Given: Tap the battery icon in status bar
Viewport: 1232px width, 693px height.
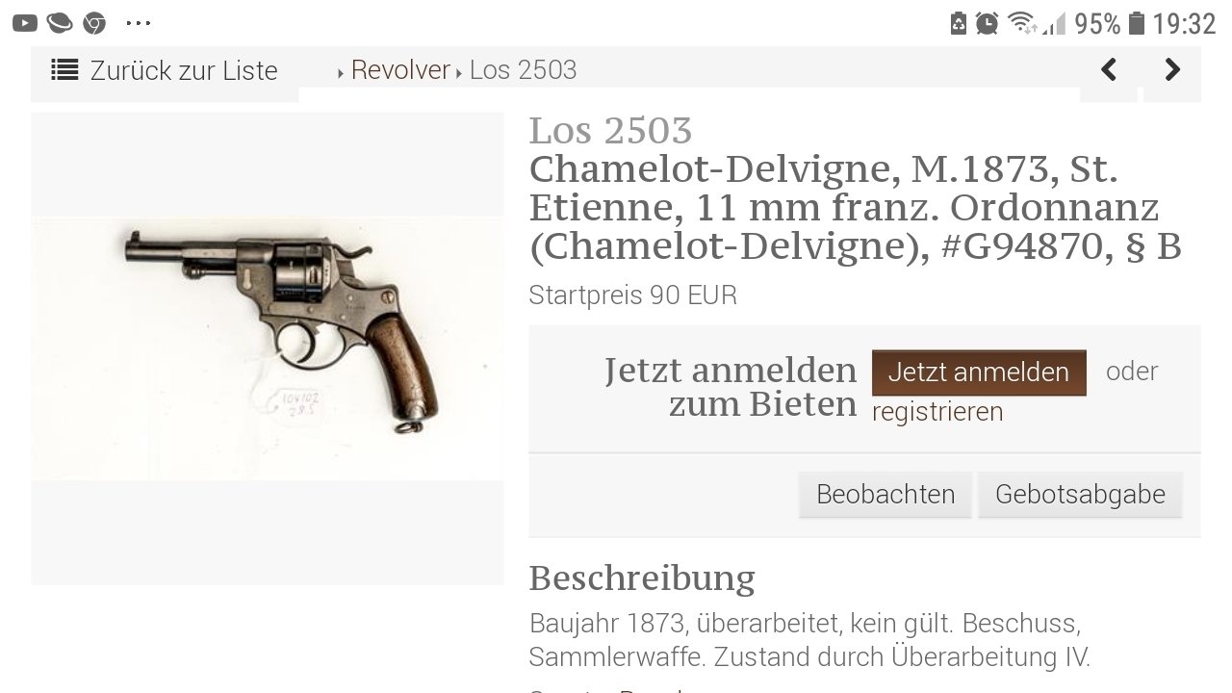Looking at the screenshot, I should [x=1137, y=23].
